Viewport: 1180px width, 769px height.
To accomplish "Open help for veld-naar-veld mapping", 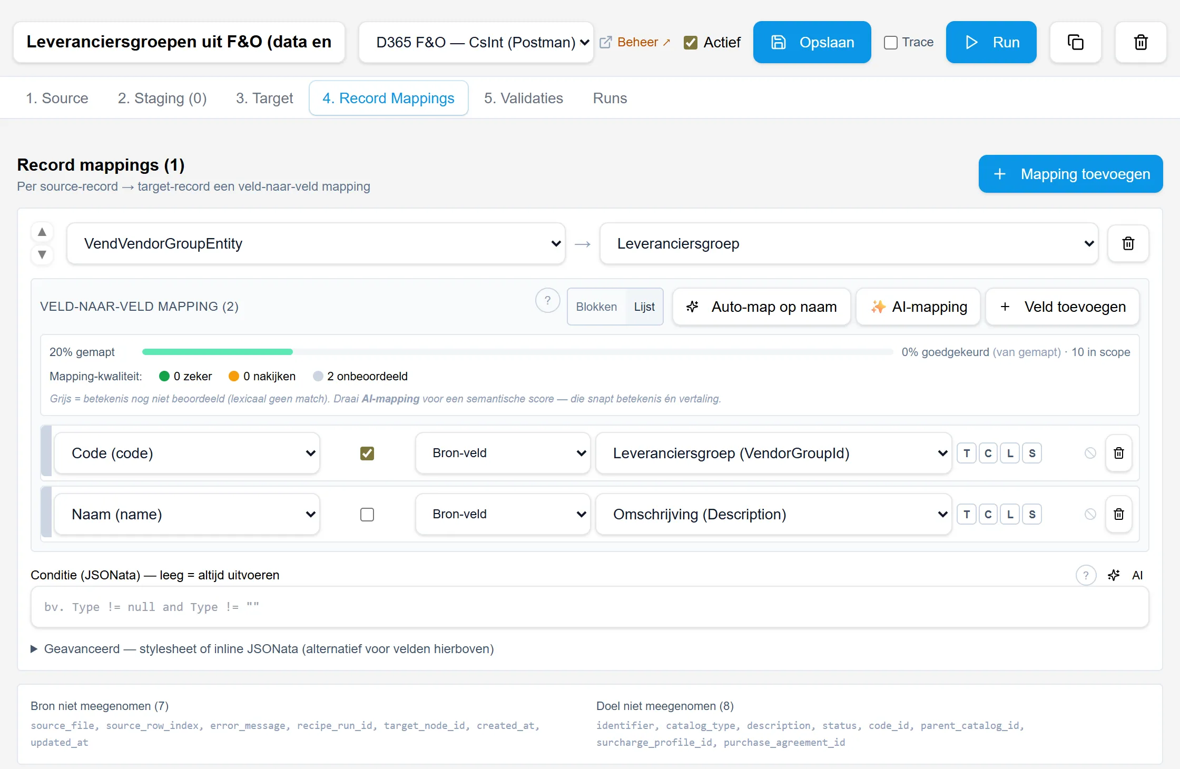I will coord(547,301).
